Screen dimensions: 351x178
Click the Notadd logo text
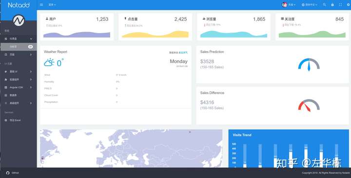click(x=19, y=5)
